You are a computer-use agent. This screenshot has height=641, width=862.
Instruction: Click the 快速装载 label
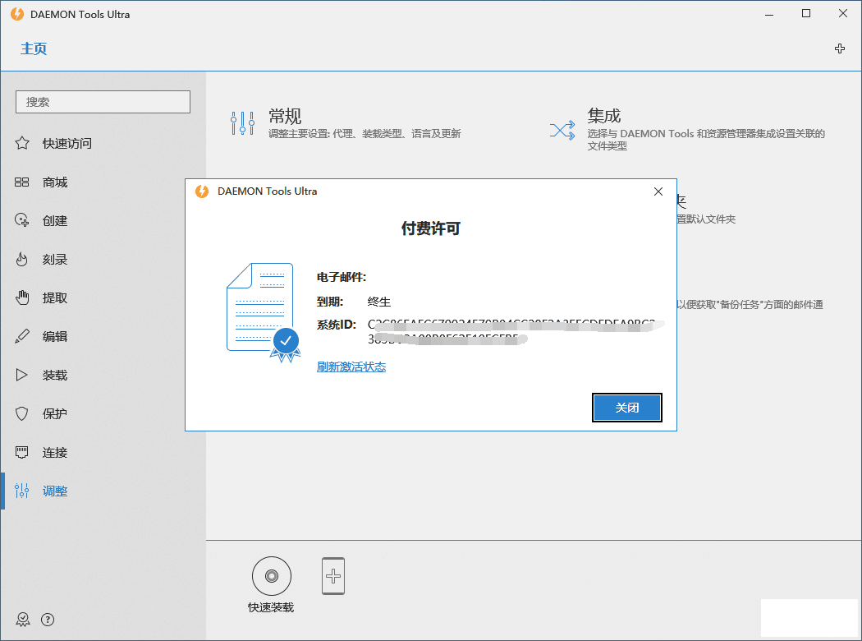pyautogui.click(x=271, y=607)
